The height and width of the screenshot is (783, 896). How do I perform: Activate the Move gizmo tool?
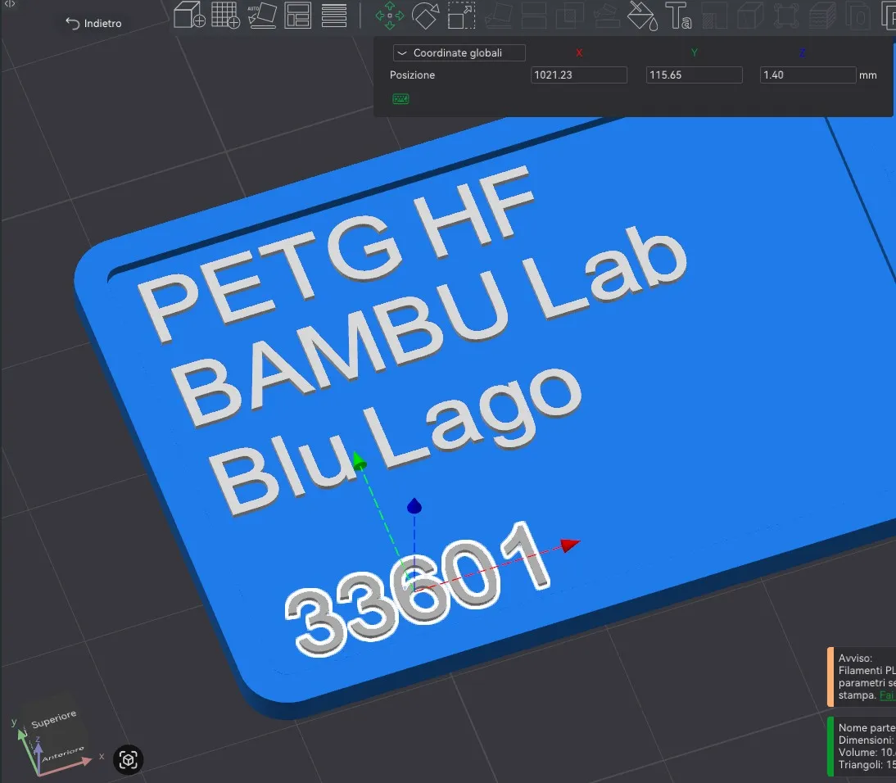[390, 16]
